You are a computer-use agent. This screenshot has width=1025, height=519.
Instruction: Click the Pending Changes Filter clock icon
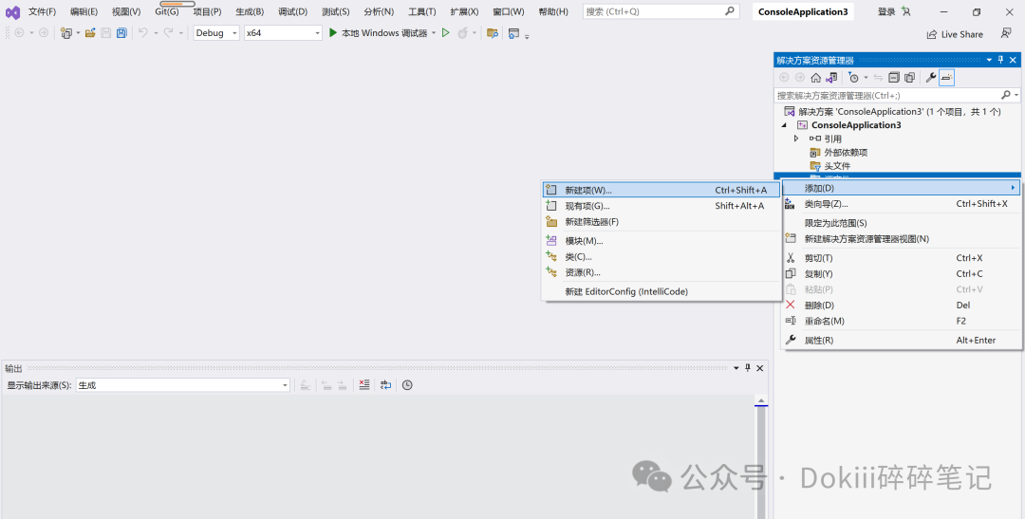point(854,78)
